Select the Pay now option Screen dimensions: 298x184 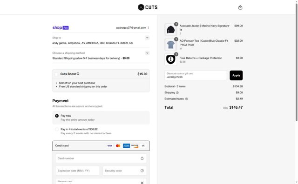click(57, 116)
